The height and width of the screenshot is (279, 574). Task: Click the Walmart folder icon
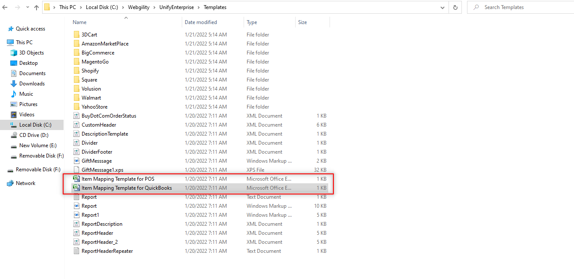76,98
